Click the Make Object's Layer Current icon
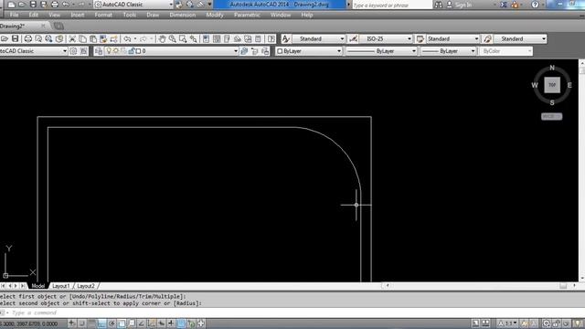This screenshot has width=585, height=329. click(244, 51)
